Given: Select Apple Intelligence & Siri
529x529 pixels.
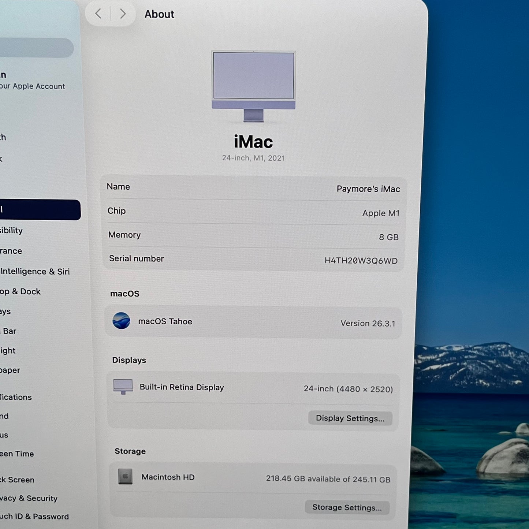Looking at the screenshot, I should point(36,271).
